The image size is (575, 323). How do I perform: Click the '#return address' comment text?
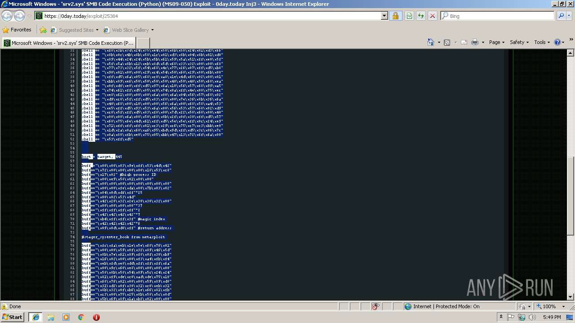pyautogui.click(x=155, y=228)
